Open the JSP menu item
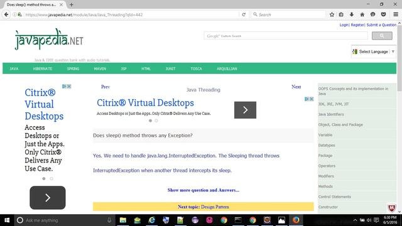The image size is (402, 226). pos(124,68)
